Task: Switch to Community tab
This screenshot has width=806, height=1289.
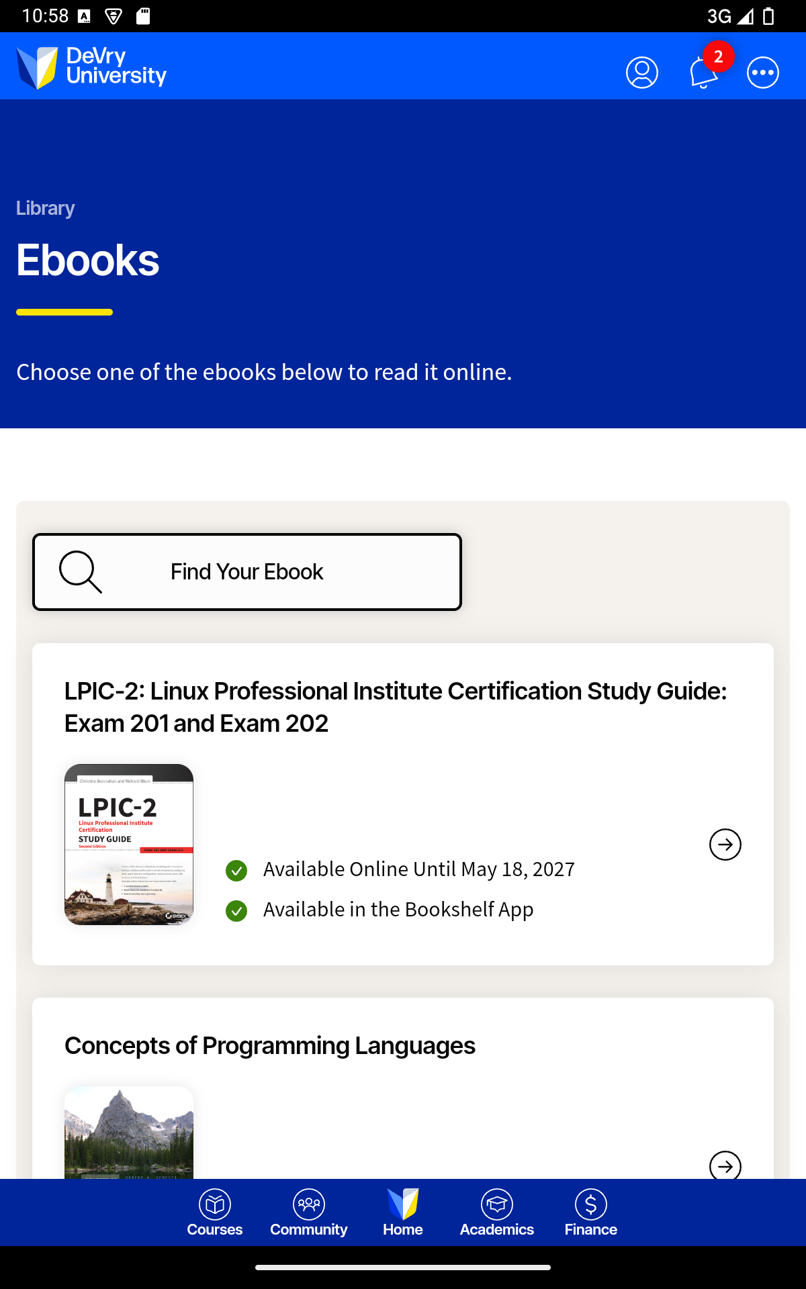Action: click(309, 1212)
